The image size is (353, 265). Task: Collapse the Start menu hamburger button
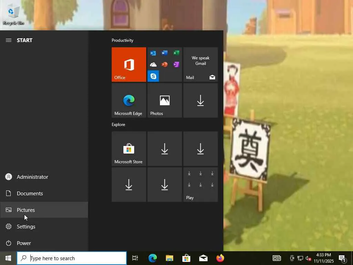tap(9, 40)
